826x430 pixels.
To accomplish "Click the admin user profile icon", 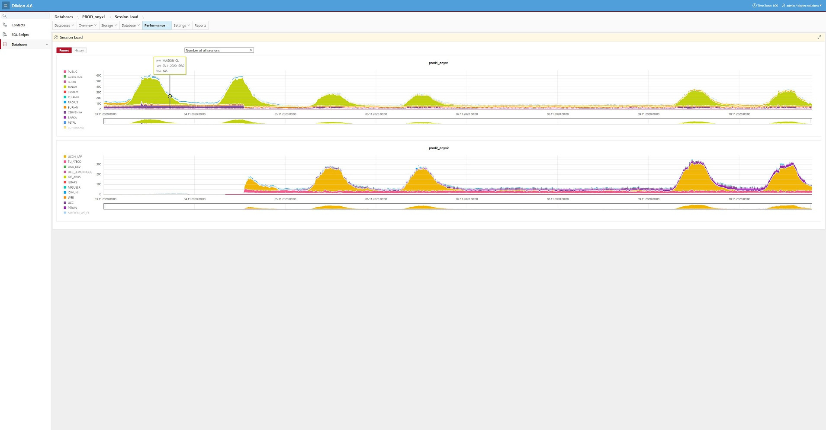I will [x=784, y=6].
